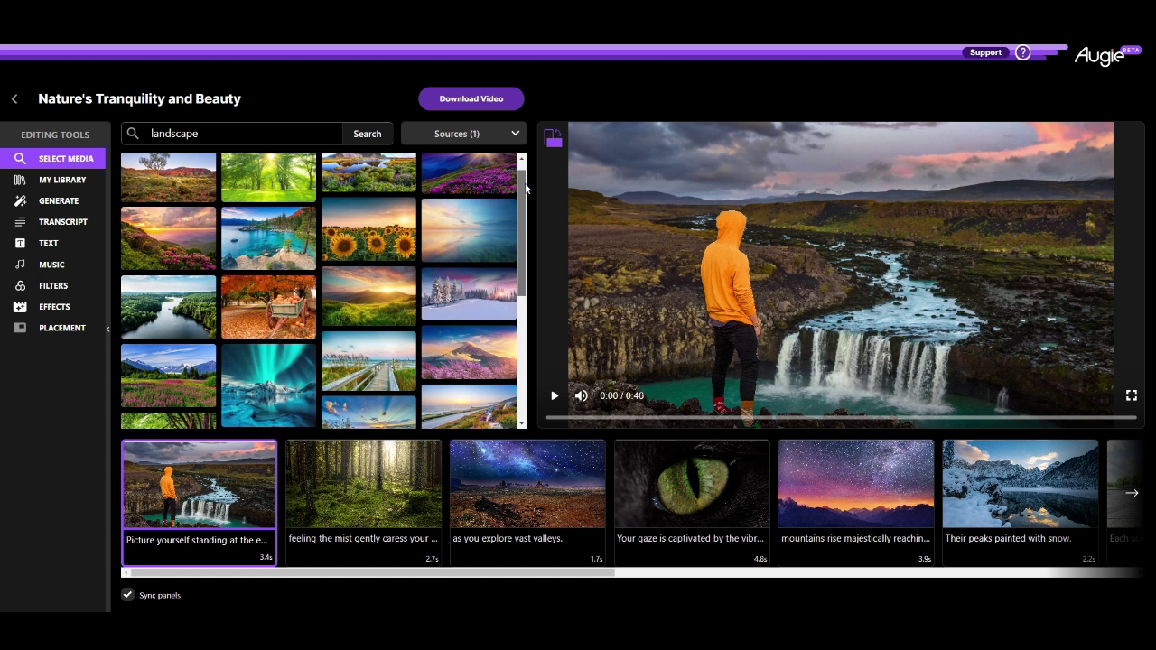This screenshot has width=1156, height=650.
Task: Toggle the Sync panels checkbox
Action: [127, 594]
